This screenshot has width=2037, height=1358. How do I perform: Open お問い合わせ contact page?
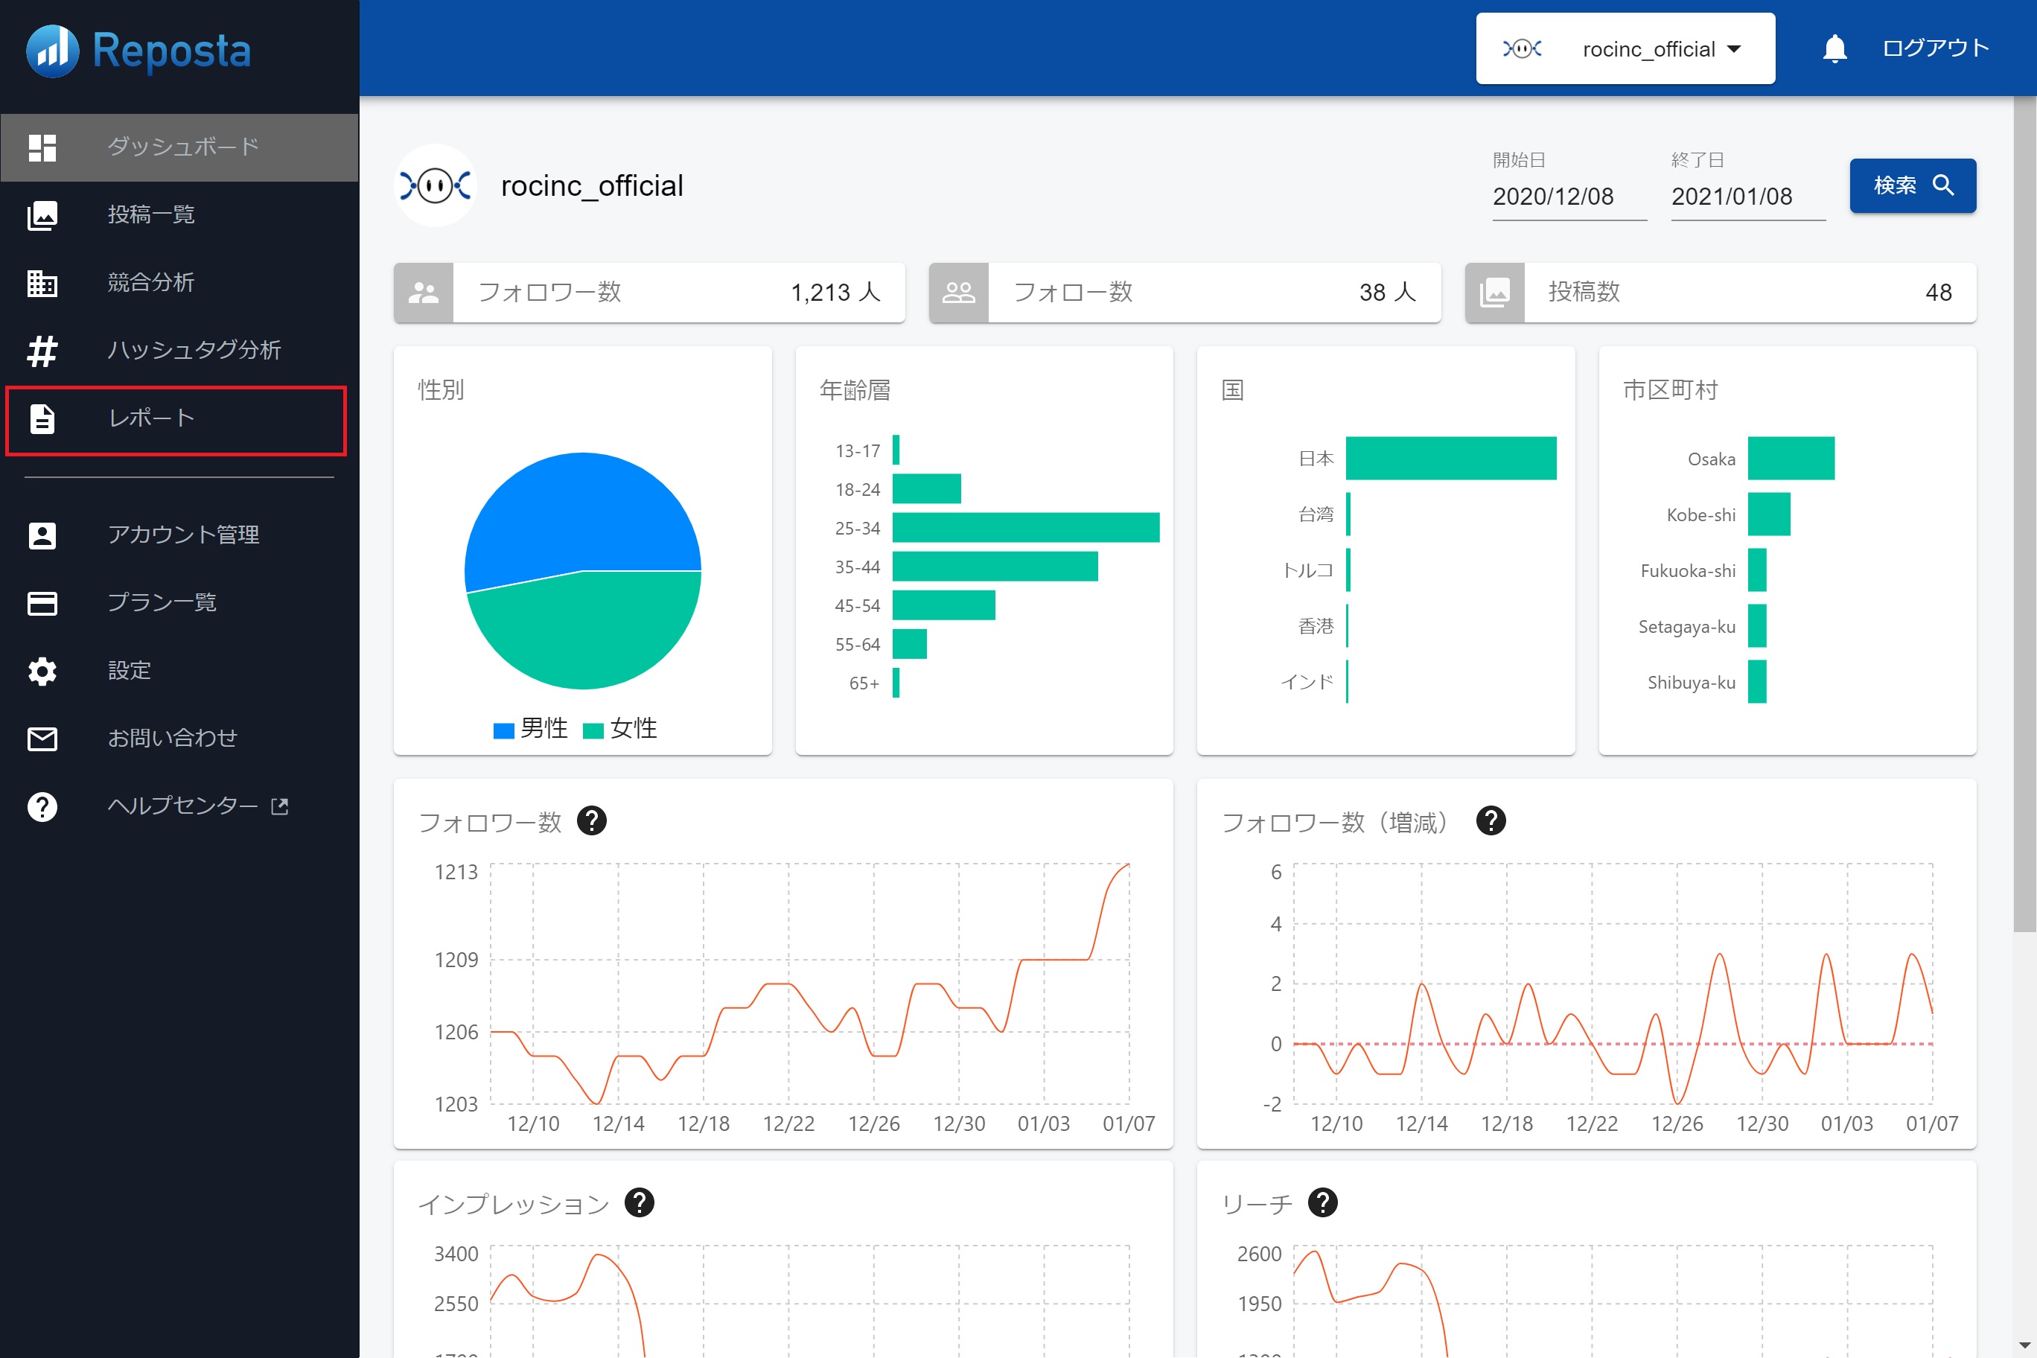[x=179, y=739]
